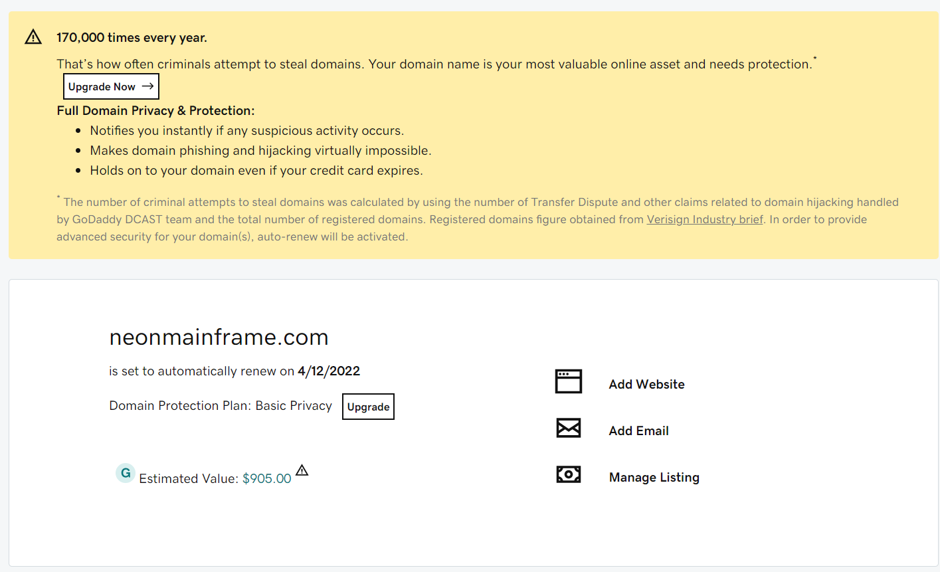The height and width of the screenshot is (572, 940).
Task: Click the 'Full Domain Privacy & Protection:' heading
Action: pyautogui.click(x=155, y=110)
